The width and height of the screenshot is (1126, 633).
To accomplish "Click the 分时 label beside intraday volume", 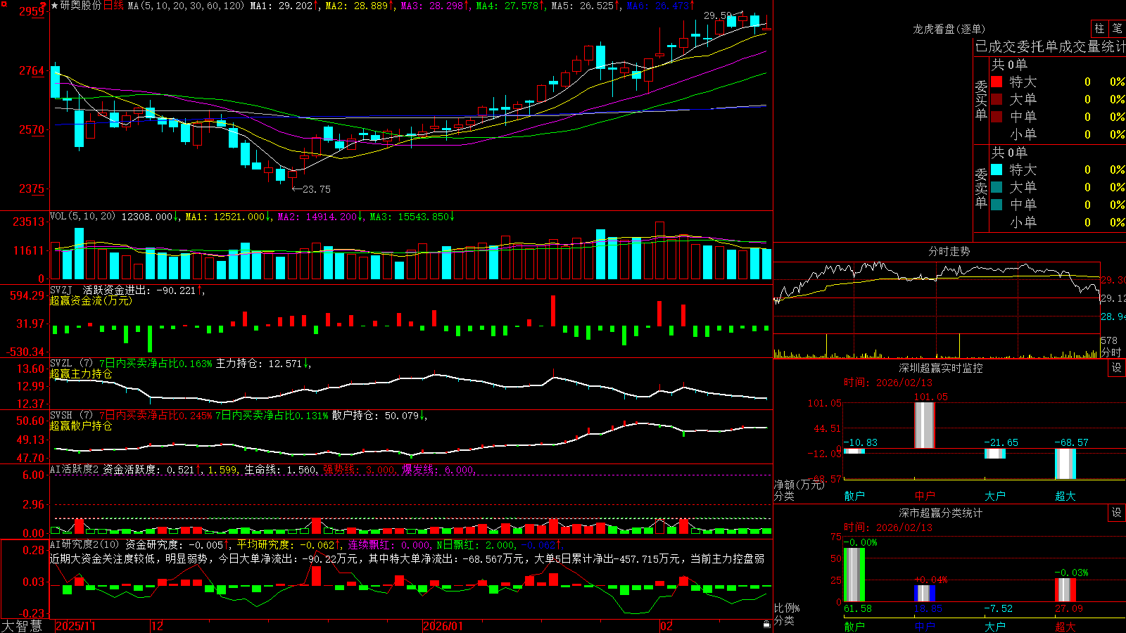I will point(1111,352).
